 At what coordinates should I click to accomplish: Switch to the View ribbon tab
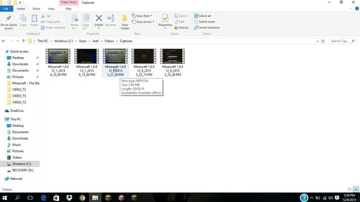51,9
